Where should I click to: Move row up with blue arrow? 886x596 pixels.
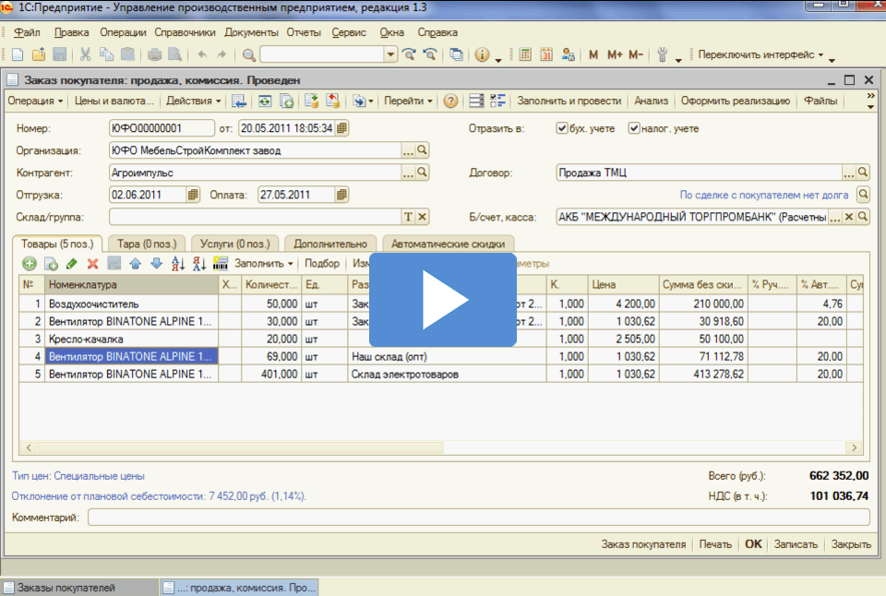[x=135, y=263]
